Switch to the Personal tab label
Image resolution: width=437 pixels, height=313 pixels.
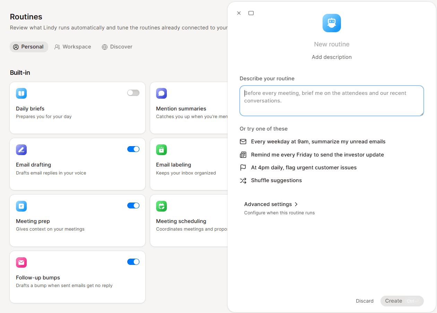[x=32, y=47]
